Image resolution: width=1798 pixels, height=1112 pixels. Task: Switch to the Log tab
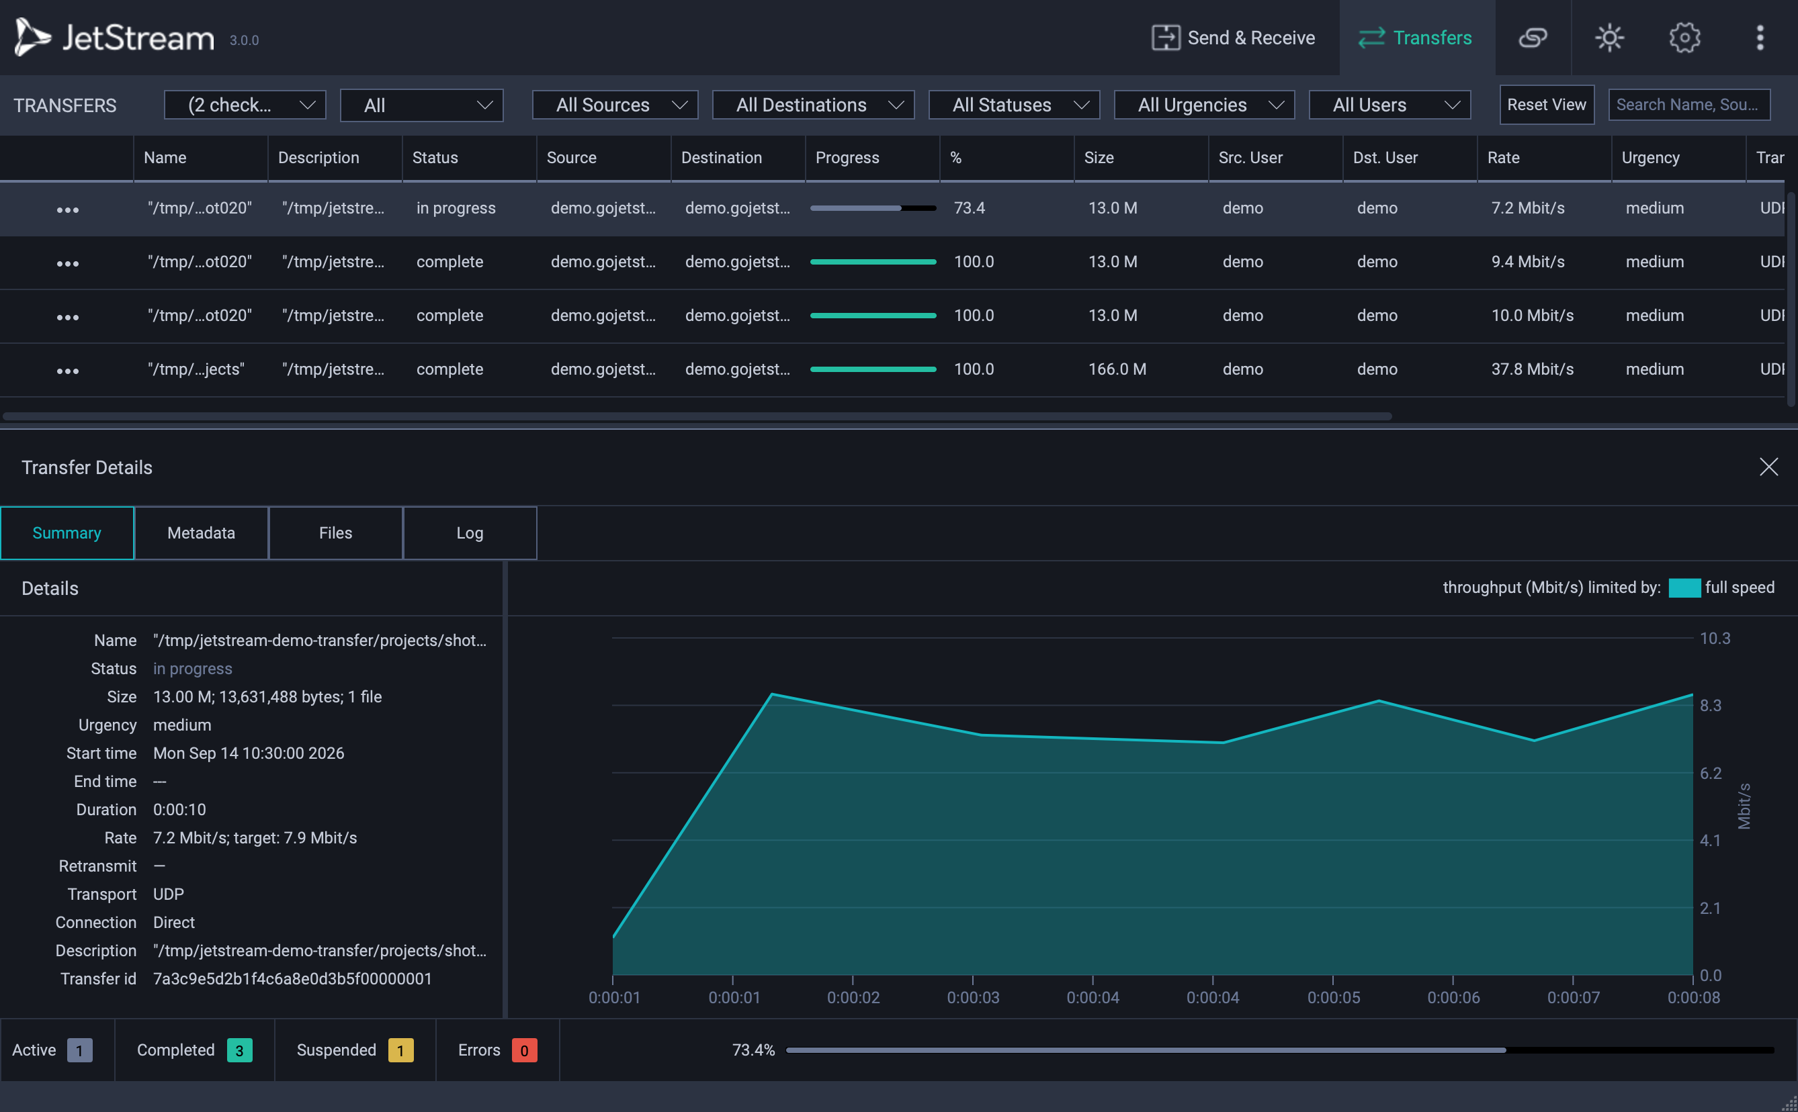tap(470, 532)
